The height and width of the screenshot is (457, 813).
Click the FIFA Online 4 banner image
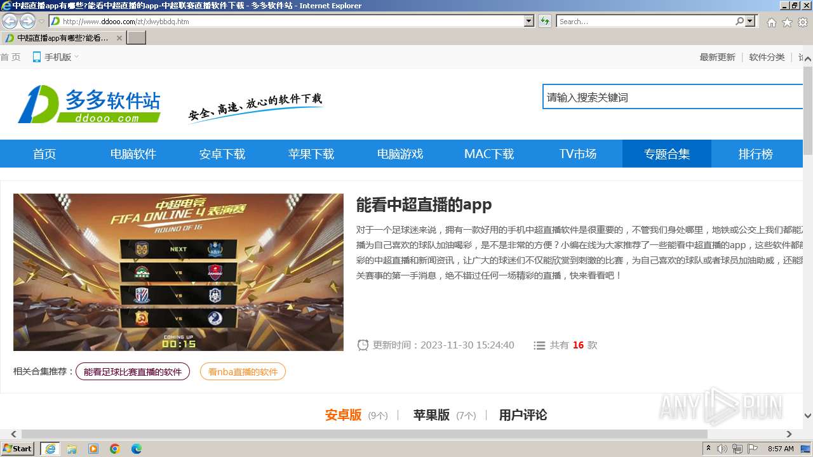pos(178,272)
